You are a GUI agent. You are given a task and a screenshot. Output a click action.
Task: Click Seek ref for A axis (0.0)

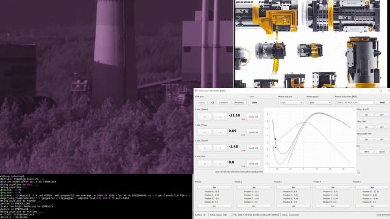[253, 164]
